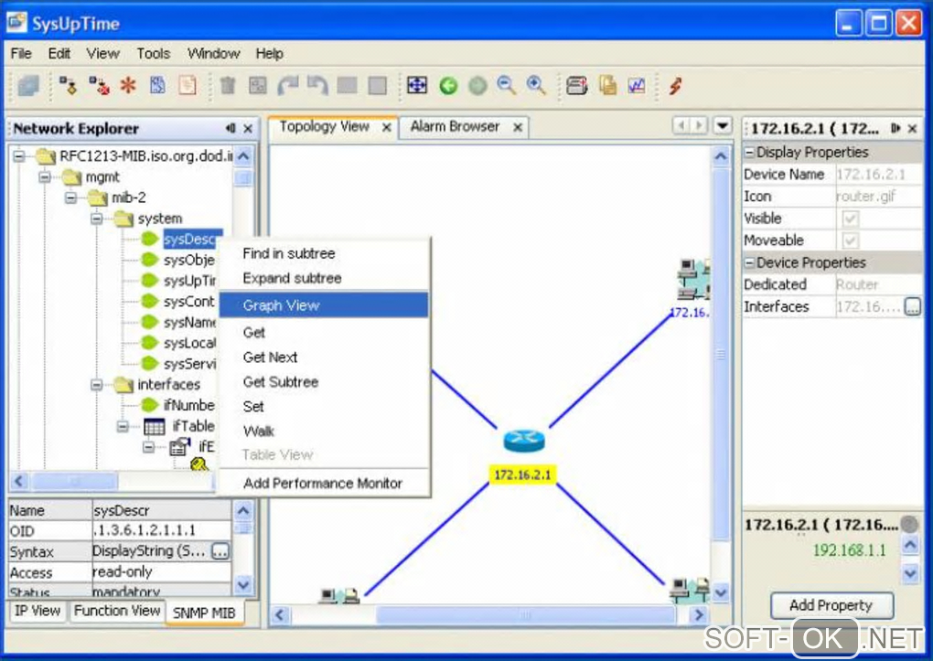The width and height of the screenshot is (933, 661).
Task: Open the File menu
Action: pos(21,54)
